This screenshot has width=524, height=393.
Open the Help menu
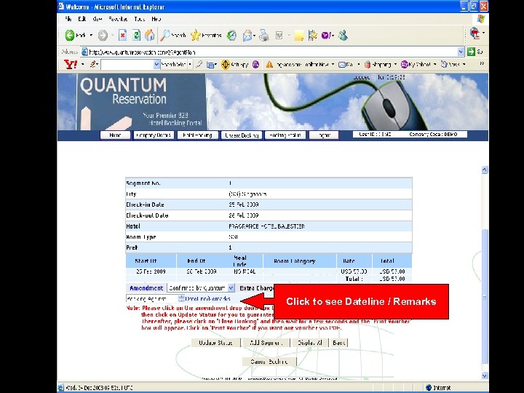(x=156, y=19)
